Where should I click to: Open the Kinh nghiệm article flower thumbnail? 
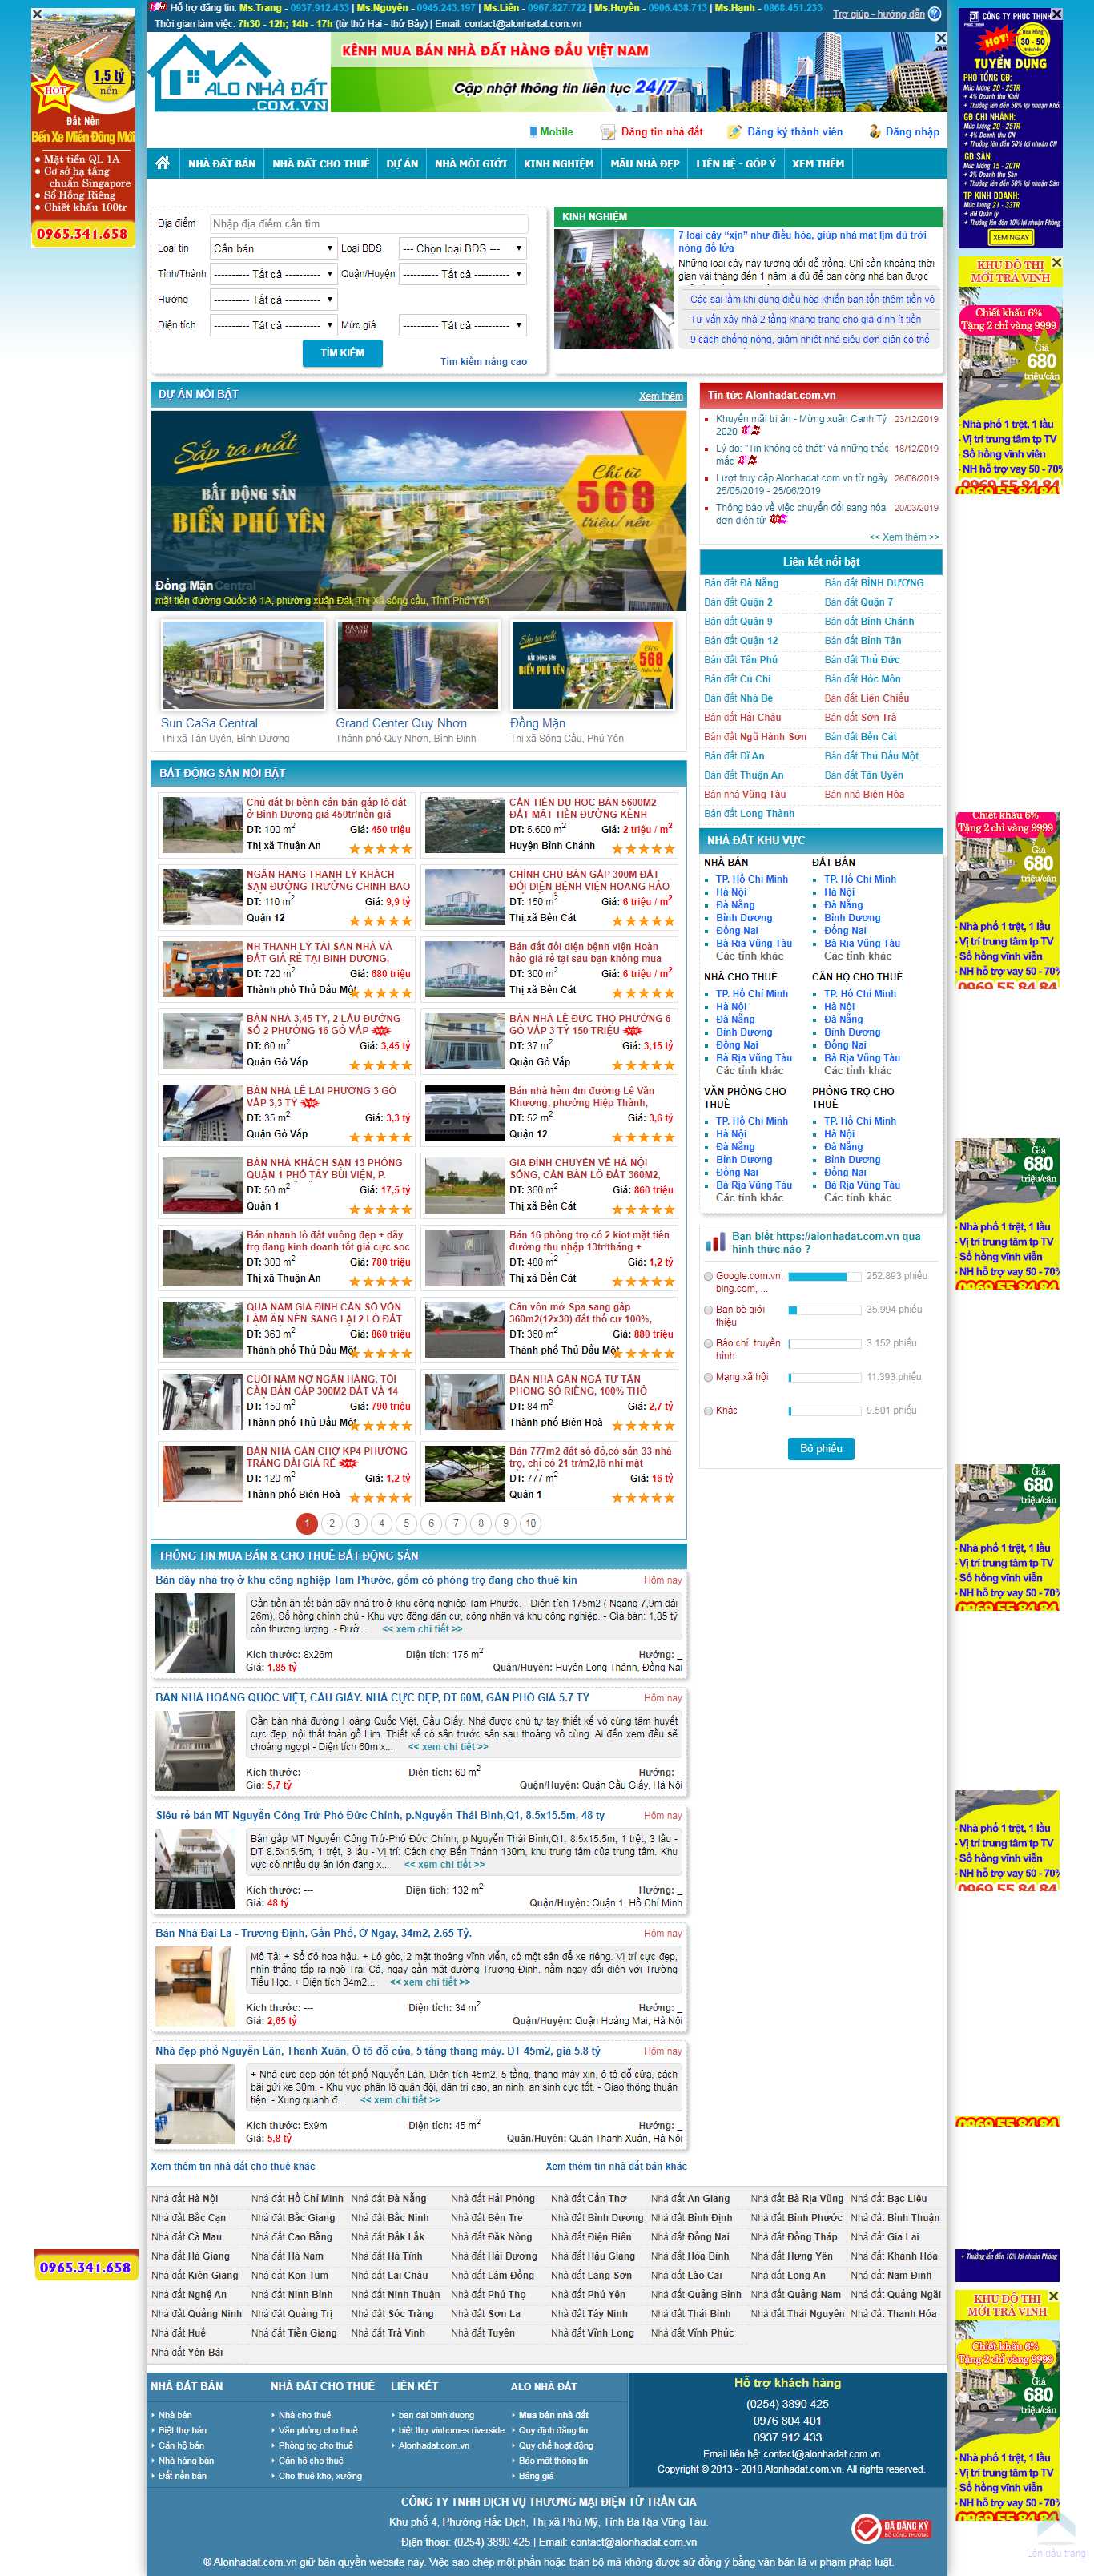coord(614,289)
